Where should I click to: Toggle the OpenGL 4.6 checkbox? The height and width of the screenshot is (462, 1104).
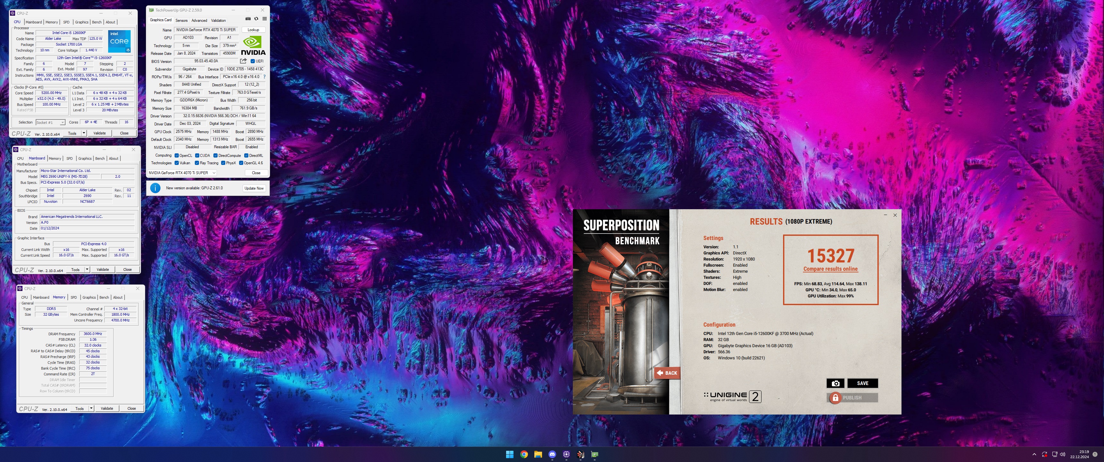point(241,163)
